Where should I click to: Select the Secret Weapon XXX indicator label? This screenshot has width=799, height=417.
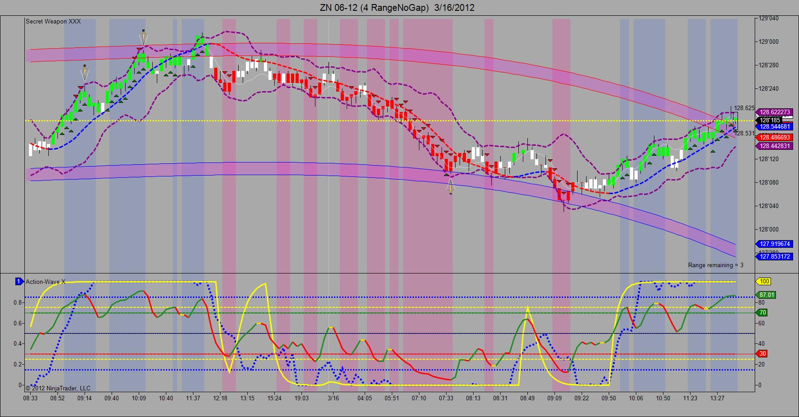(53, 21)
